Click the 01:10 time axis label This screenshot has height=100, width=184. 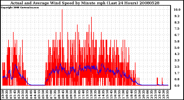click(11, 94)
